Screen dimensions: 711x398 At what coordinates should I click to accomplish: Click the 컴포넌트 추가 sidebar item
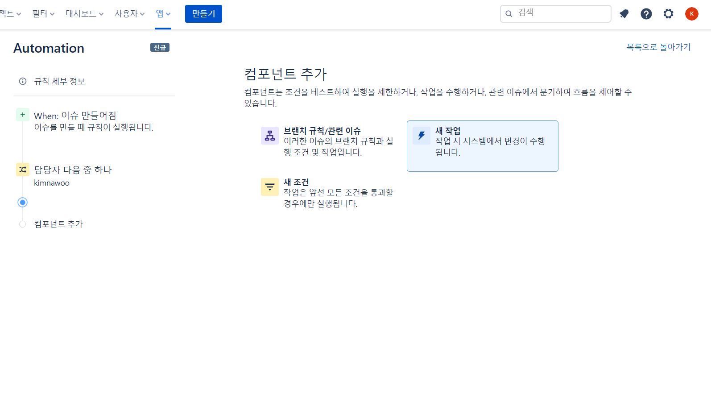58,224
